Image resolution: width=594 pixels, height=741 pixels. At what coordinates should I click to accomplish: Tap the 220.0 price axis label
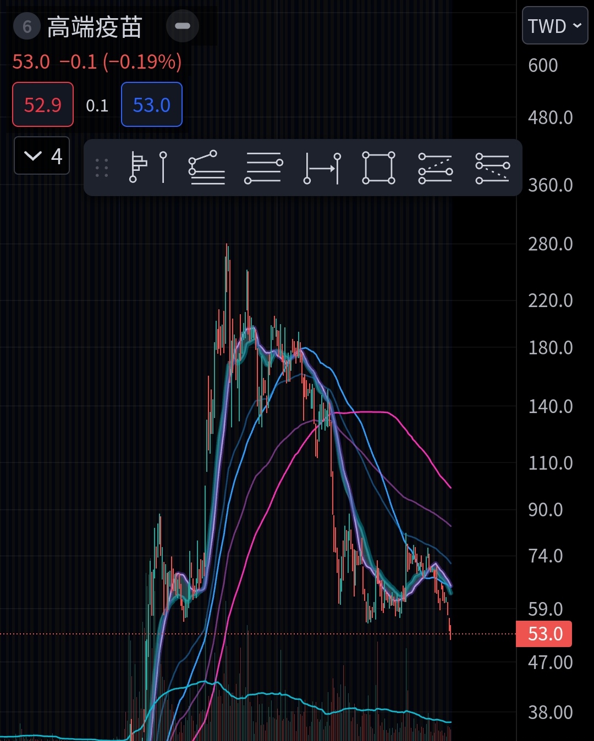(551, 300)
